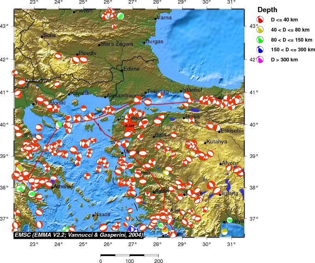Image resolution: width=315 pixels, height=263 pixels.
Task: Select the city dot next to Sofia
Action: [x=42, y=37]
